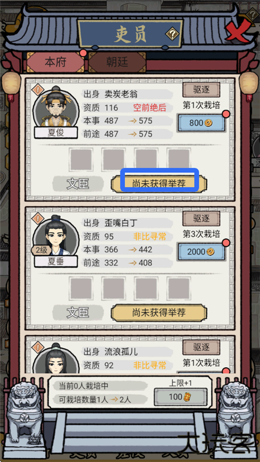The width and height of the screenshot is (260, 462).
Task: Switch to the 朝廷 tab
Action: click(118, 62)
